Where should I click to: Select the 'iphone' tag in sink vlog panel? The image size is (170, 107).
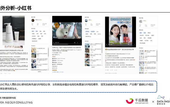tap(99, 34)
